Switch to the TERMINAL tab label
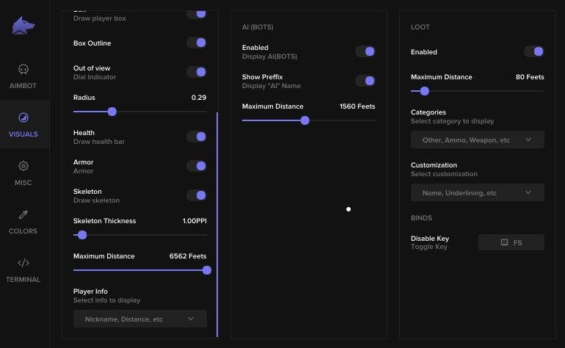This screenshot has width=565, height=348. [23, 280]
